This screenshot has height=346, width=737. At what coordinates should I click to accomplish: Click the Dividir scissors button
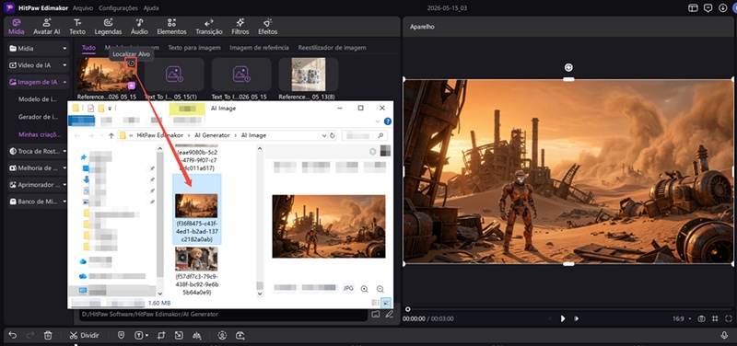(x=84, y=335)
